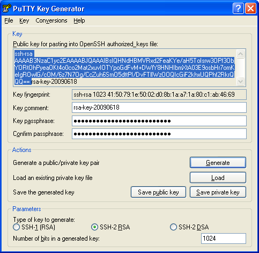259x253 pixels.
Task: Click the 'PuTTY Key Generator' title bar text
Action: (49, 9)
